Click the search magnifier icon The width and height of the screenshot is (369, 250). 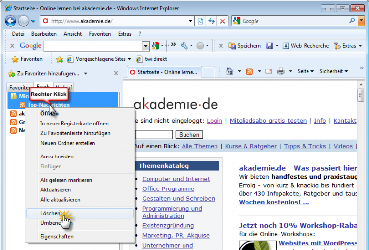point(352,21)
